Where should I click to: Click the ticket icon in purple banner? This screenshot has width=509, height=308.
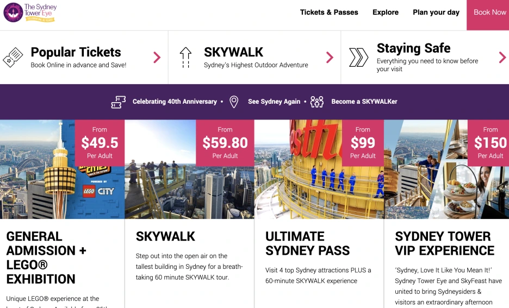point(118,102)
